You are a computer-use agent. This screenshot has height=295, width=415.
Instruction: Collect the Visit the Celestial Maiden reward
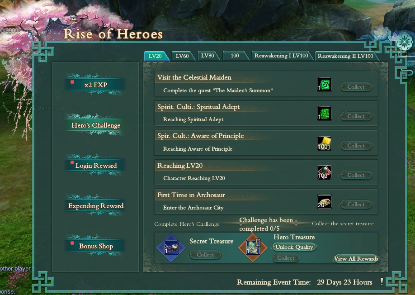coord(356,87)
